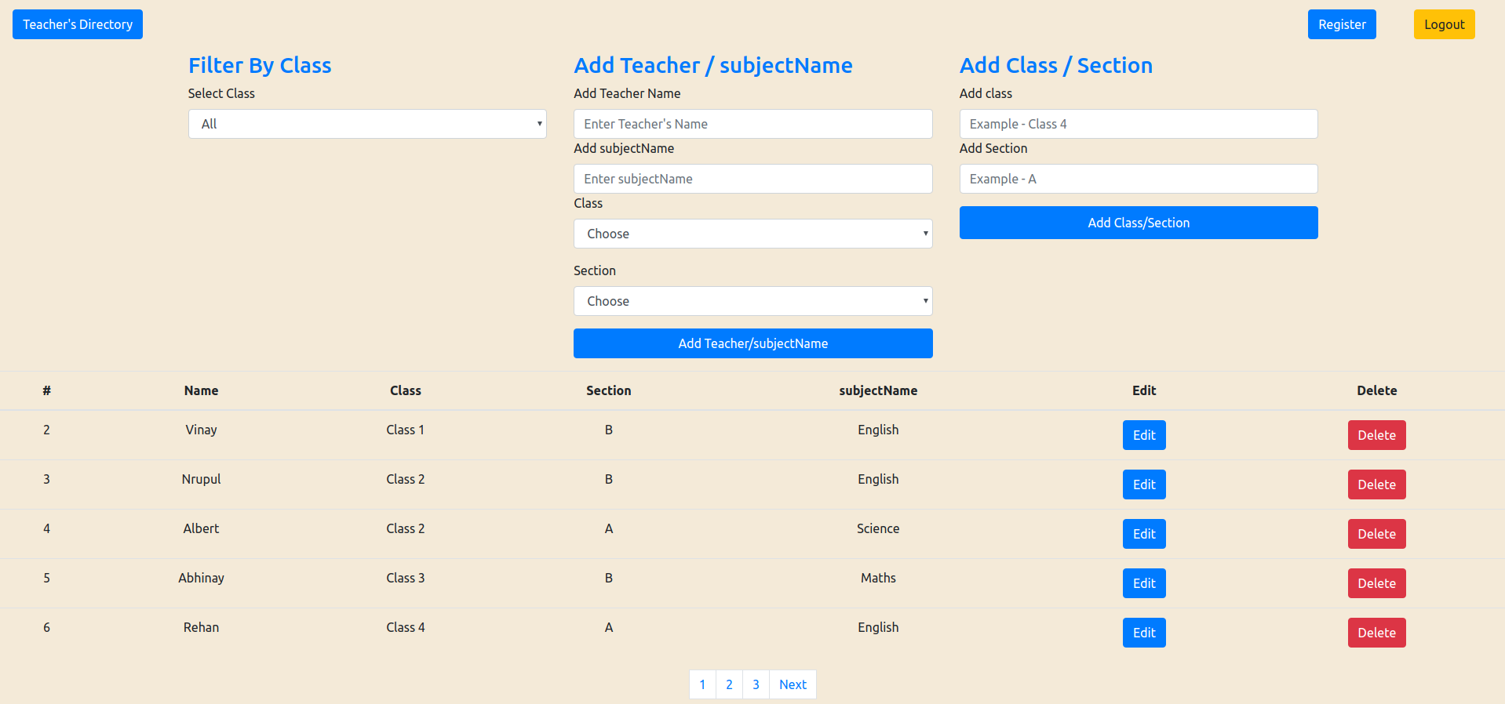Edit Albert's Science record
Screen dimensions: 1505x704
coord(1143,534)
